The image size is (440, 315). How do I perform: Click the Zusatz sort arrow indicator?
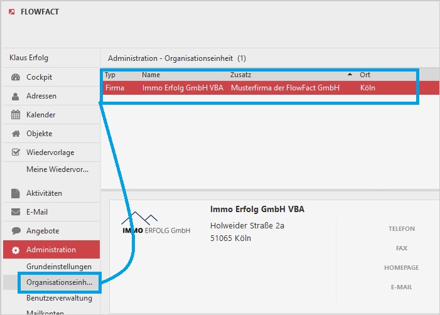[350, 74]
